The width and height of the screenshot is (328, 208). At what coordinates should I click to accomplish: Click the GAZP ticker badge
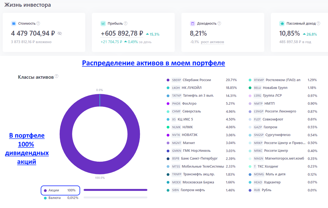(258, 127)
